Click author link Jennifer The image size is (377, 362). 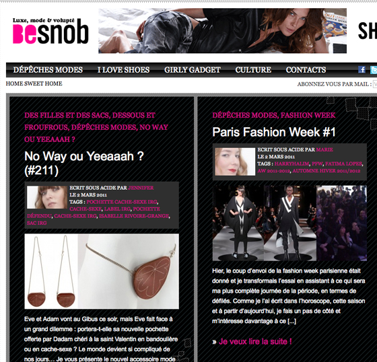(141, 188)
